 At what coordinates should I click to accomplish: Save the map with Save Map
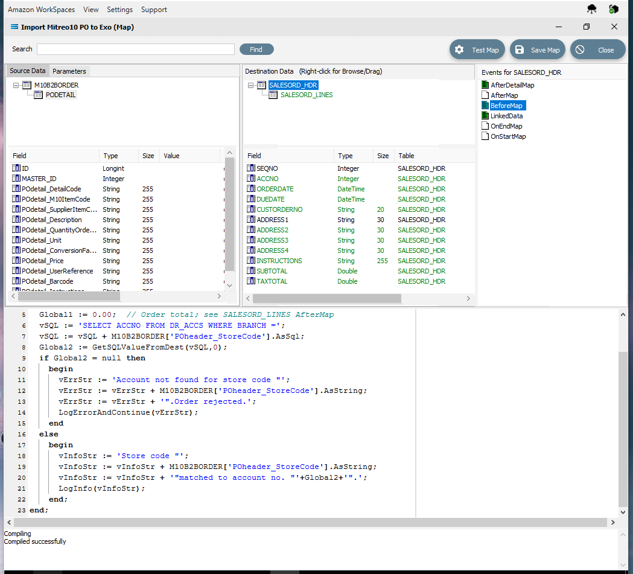coord(537,49)
